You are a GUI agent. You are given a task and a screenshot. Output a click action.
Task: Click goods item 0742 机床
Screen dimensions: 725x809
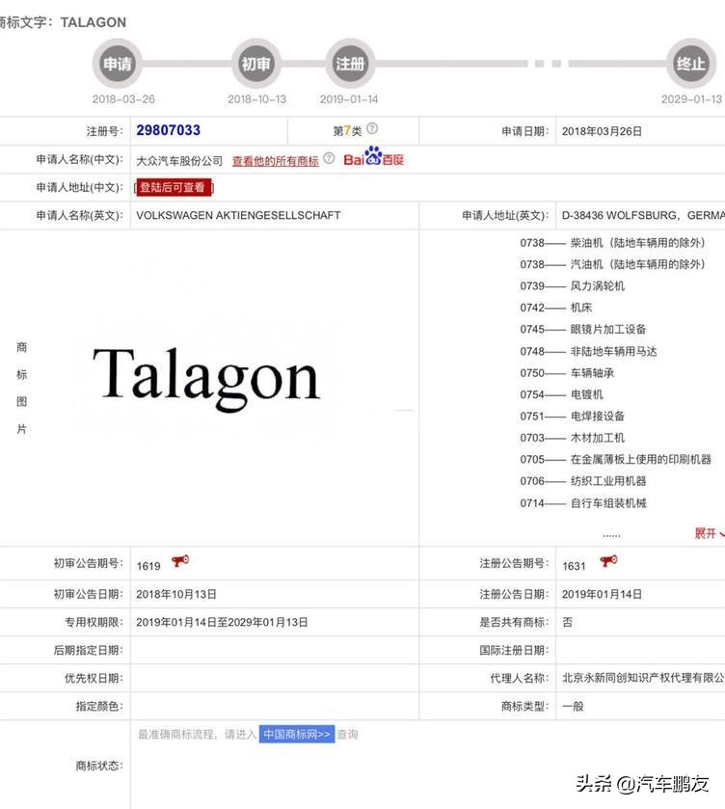click(555, 308)
